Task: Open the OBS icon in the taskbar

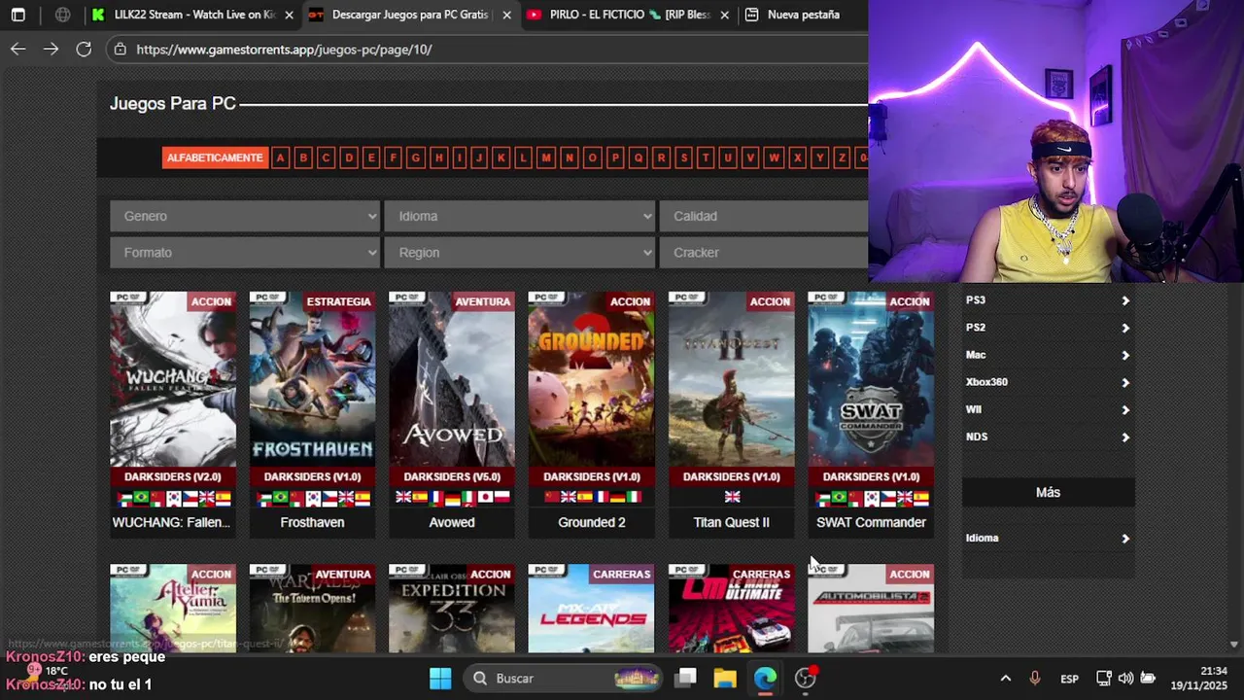Action: 806,678
